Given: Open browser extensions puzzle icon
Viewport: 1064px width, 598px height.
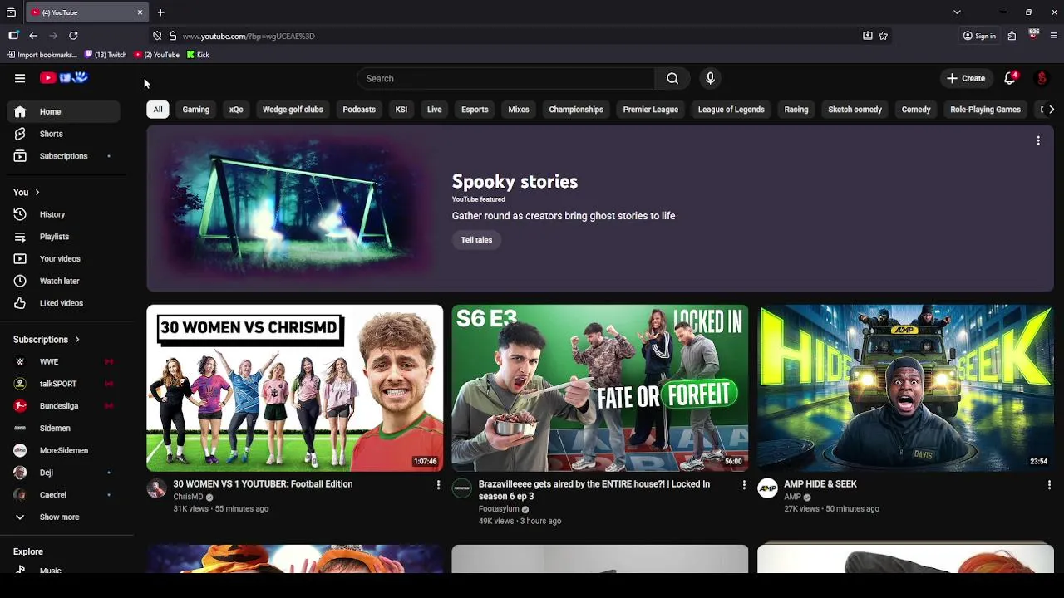Looking at the screenshot, I should tap(1012, 36).
